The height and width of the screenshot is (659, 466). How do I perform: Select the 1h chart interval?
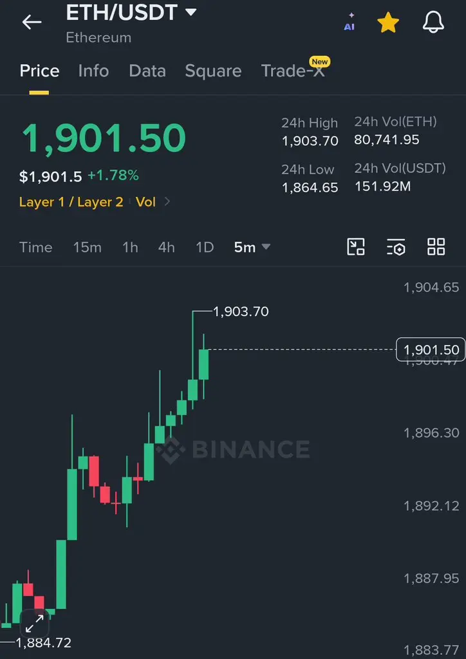coord(130,247)
